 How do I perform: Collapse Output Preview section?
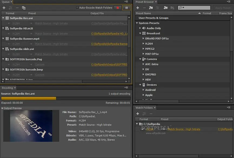(x=2, y=108)
